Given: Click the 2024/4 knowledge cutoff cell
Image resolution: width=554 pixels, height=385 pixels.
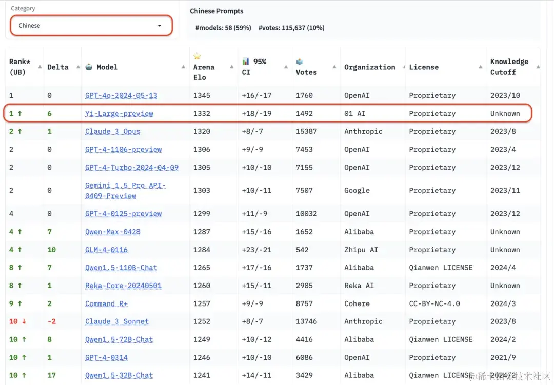Looking at the screenshot, I should coord(503,268).
